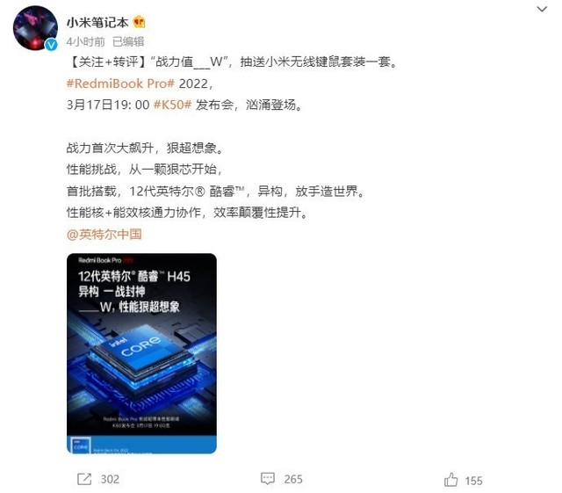Image resolution: width=562 pixels, height=493 pixels.
Task: Enlarge the Intel Core H45 poster image
Action: pos(141,353)
